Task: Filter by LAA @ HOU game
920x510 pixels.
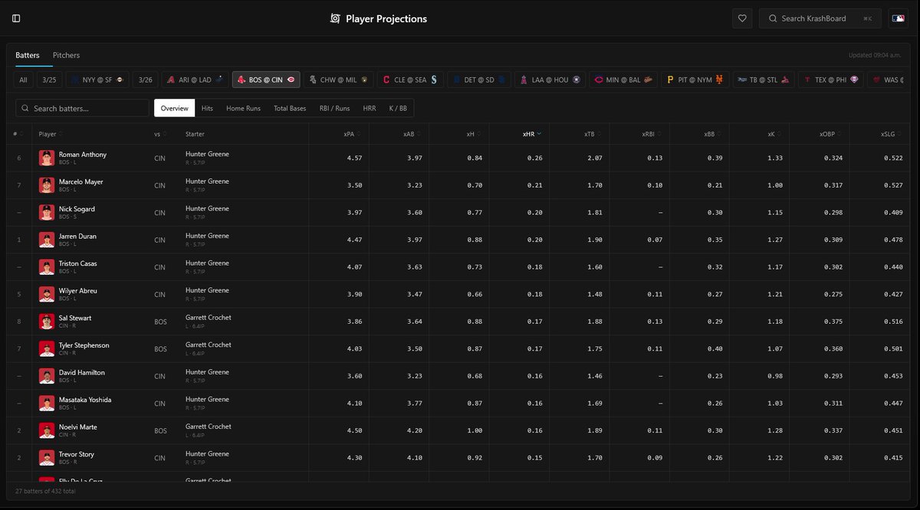Action: coord(552,80)
